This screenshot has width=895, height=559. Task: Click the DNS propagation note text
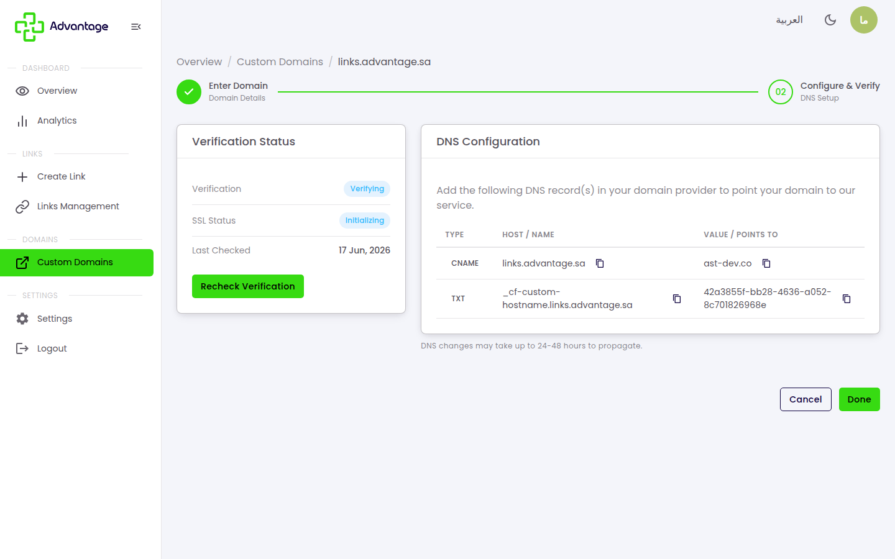(531, 346)
